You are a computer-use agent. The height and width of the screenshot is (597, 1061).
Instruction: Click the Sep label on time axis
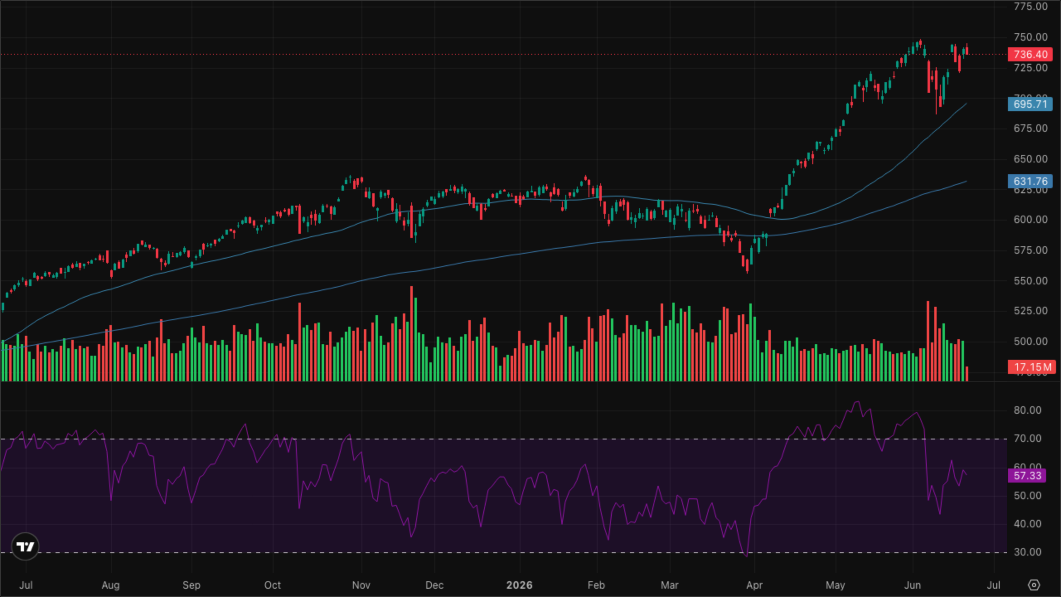(x=191, y=585)
